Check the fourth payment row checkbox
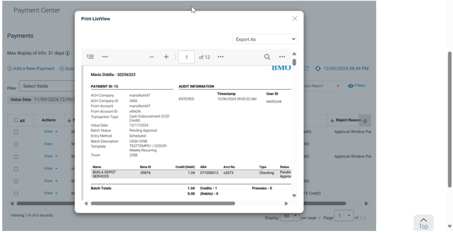The width and height of the screenshot is (453, 233). [16, 169]
